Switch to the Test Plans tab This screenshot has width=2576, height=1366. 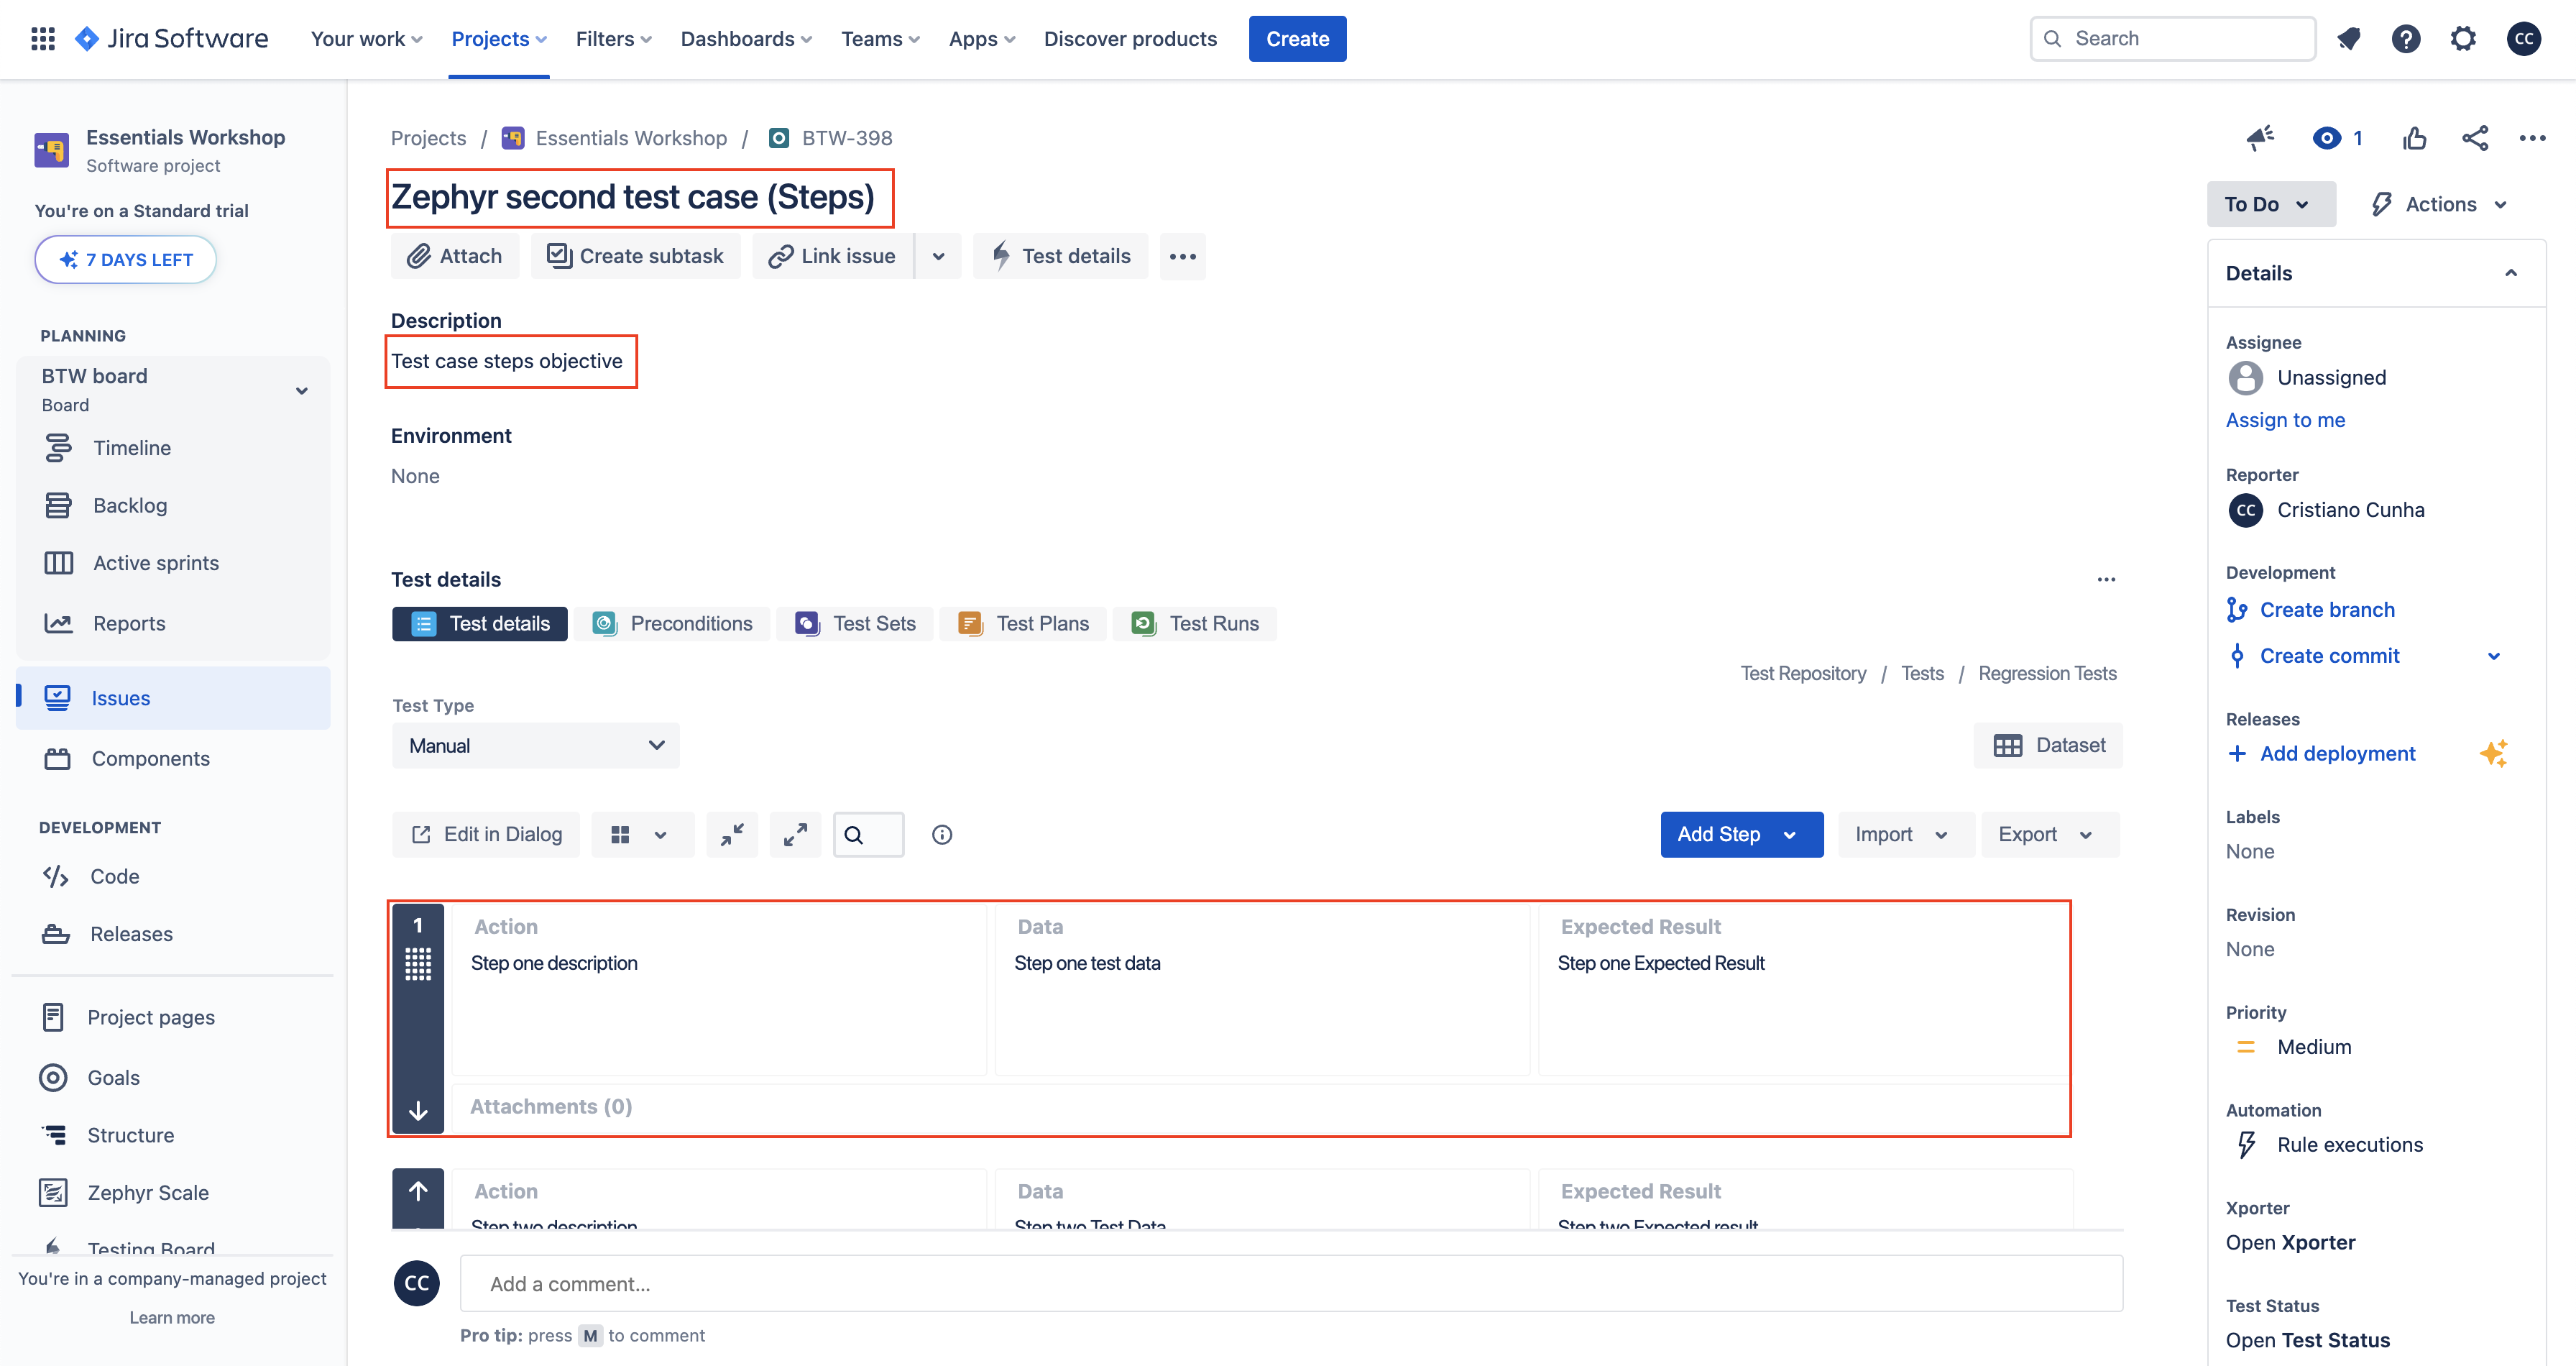coord(1024,624)
